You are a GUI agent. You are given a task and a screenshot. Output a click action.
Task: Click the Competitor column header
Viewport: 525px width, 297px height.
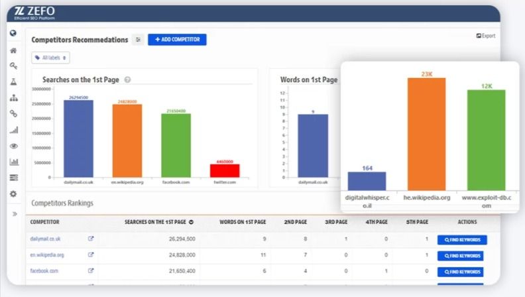click(44, 222)
